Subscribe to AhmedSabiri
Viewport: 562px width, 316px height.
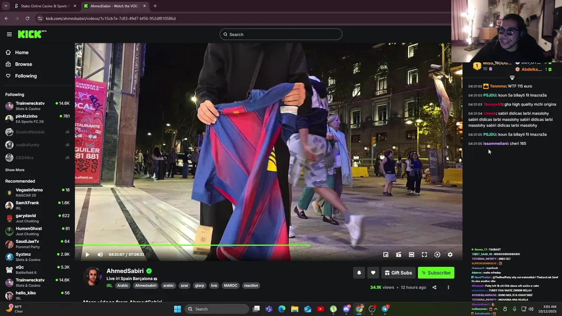tap(436, 273)
